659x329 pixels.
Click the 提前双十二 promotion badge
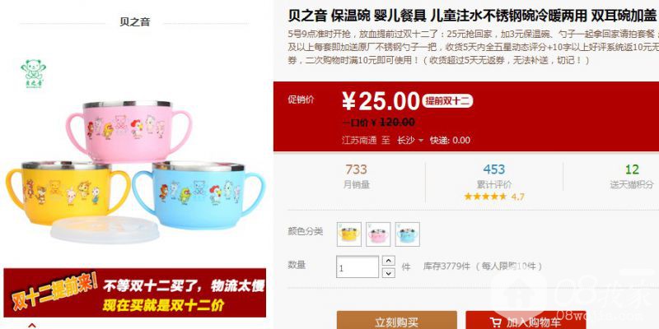pyautogui.click(x=447, y=101)
